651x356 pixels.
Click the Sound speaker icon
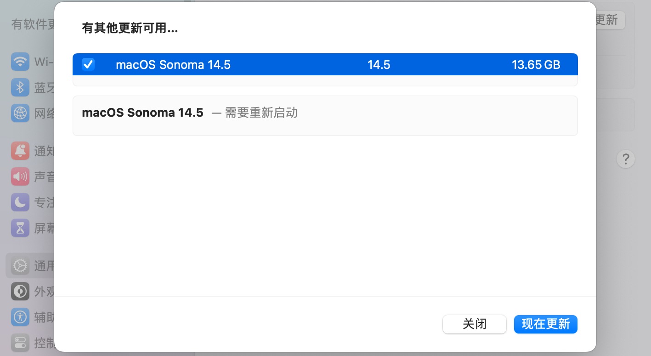[x=20, y=176]
